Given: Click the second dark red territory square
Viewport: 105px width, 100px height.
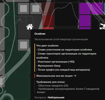Looking at the screenshot, I should click(x=48, y=21).
